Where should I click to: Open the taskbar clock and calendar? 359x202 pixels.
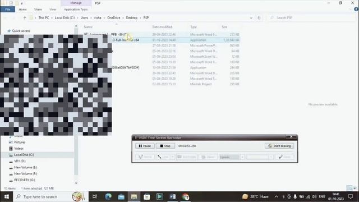(335, 196)
